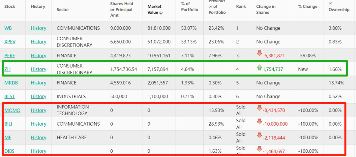This screenshot has width=356, height=157.
Task: View History for ZH row
Action: pos(39,69)
